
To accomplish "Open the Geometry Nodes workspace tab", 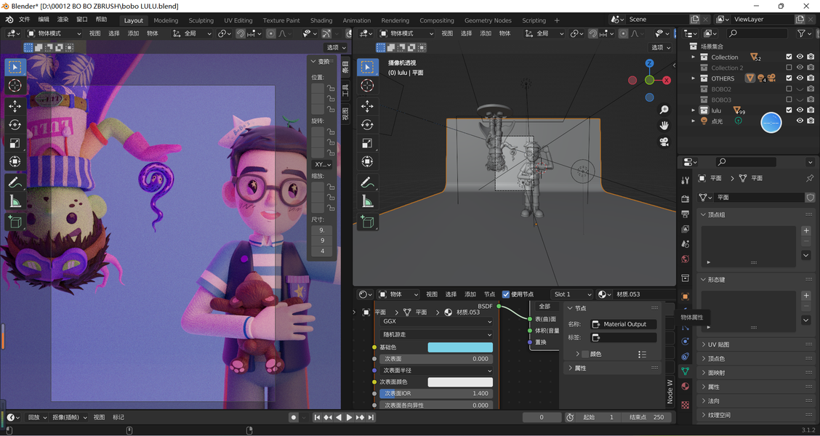I will (x=488, y=20).
